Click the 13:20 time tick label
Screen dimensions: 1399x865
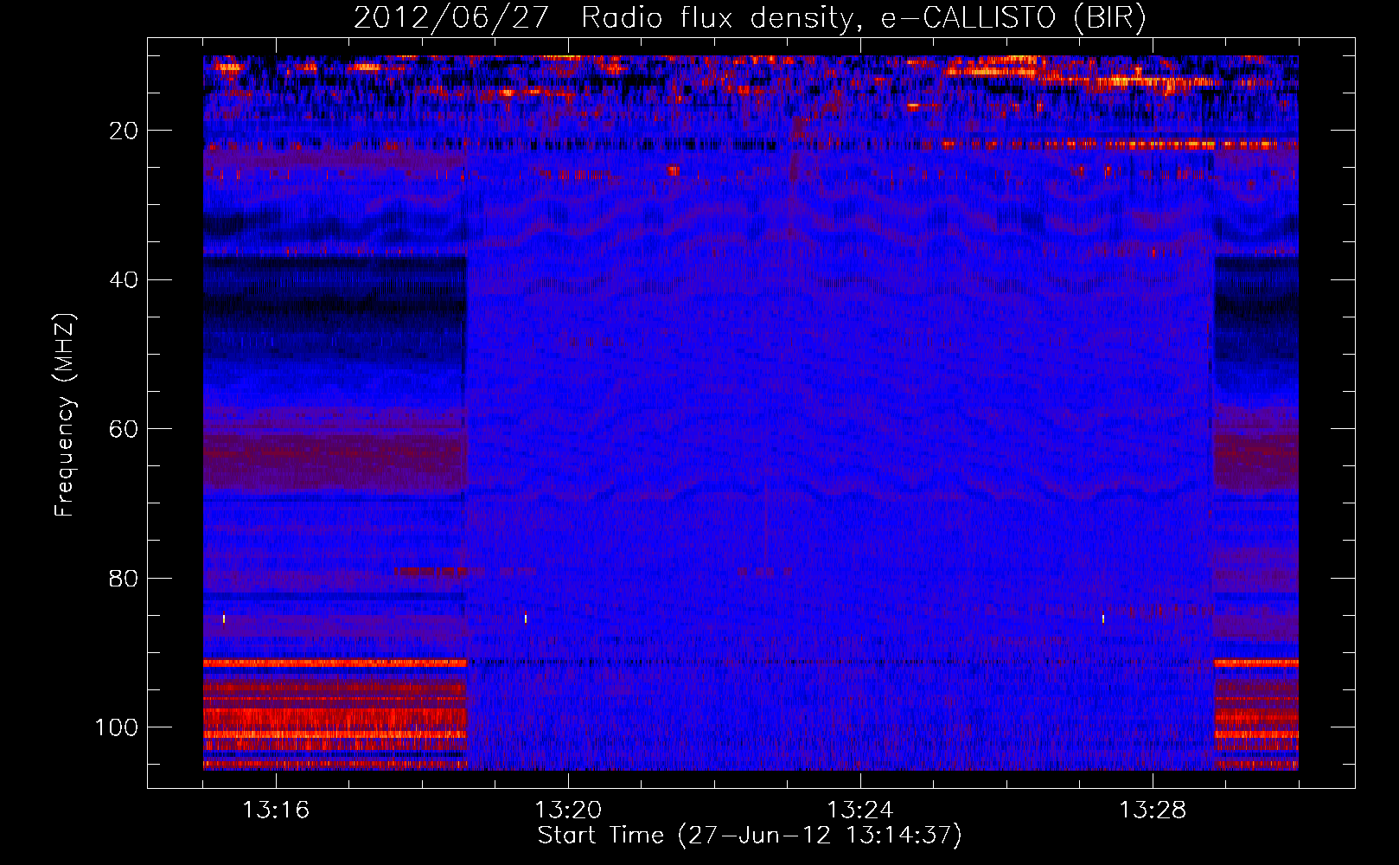coord(568,811)
